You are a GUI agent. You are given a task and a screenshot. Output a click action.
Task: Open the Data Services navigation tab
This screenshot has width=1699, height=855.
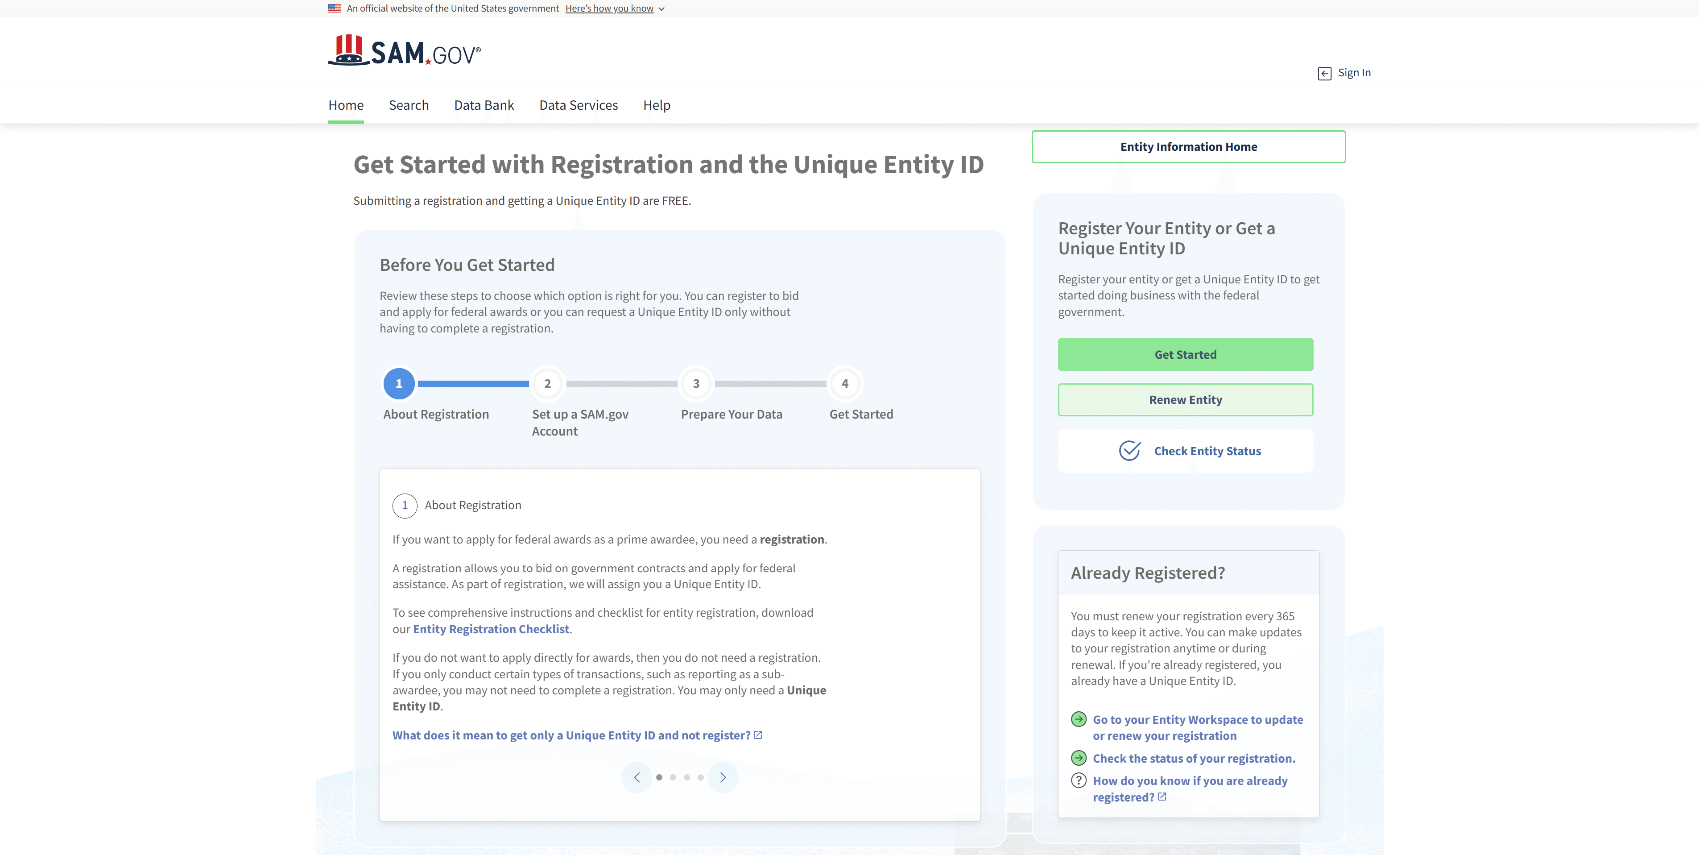point(579,105)
